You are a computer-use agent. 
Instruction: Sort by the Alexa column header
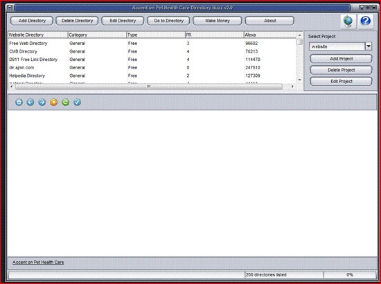pyautogui.click(x=270, y=35)
